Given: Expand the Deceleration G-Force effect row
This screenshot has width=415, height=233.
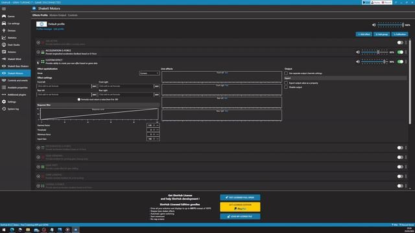Looking at the screenshot, I should 38,148.
